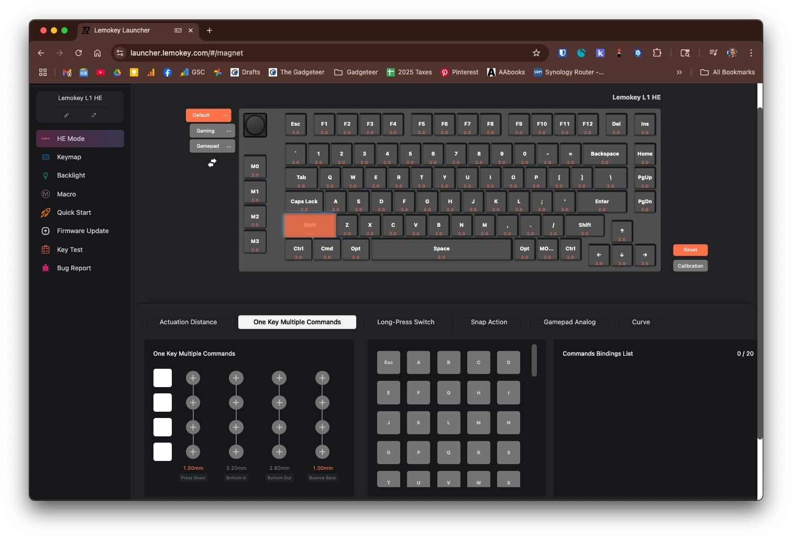View site information in the address bar

click(x=120, y=53)
